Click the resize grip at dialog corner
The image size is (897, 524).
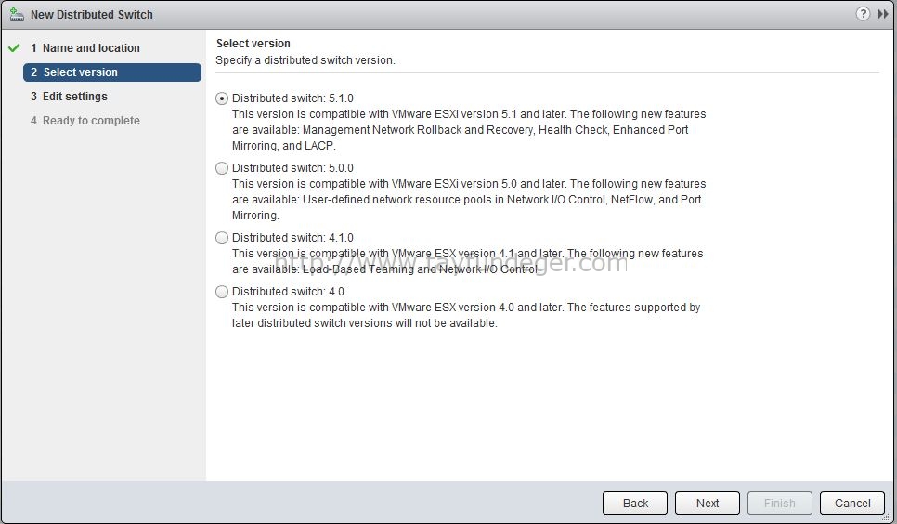pos(888,517)
